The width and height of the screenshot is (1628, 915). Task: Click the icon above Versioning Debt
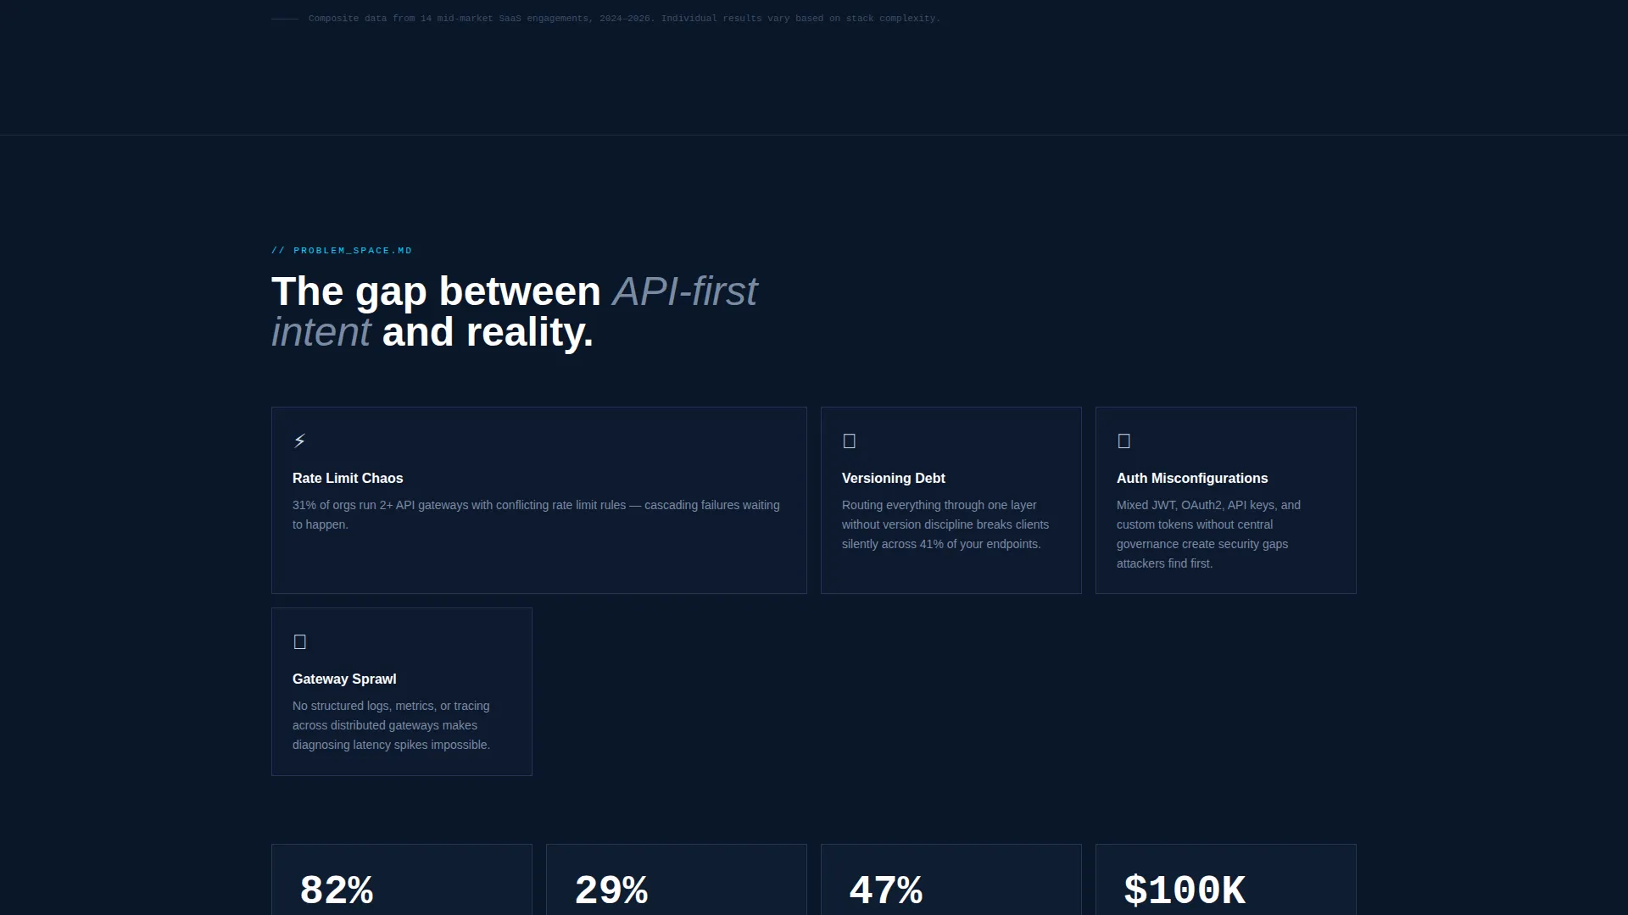click(x=849, y=441)
